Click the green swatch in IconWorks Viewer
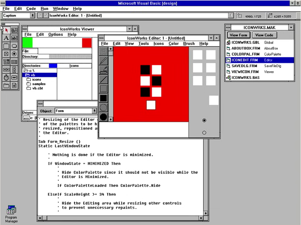Screen dimensions: 301x225 tap(27, 43)
